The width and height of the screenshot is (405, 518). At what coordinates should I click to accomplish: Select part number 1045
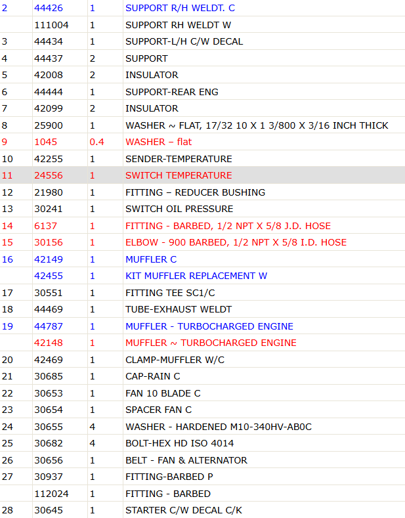(x=45, y=142)
